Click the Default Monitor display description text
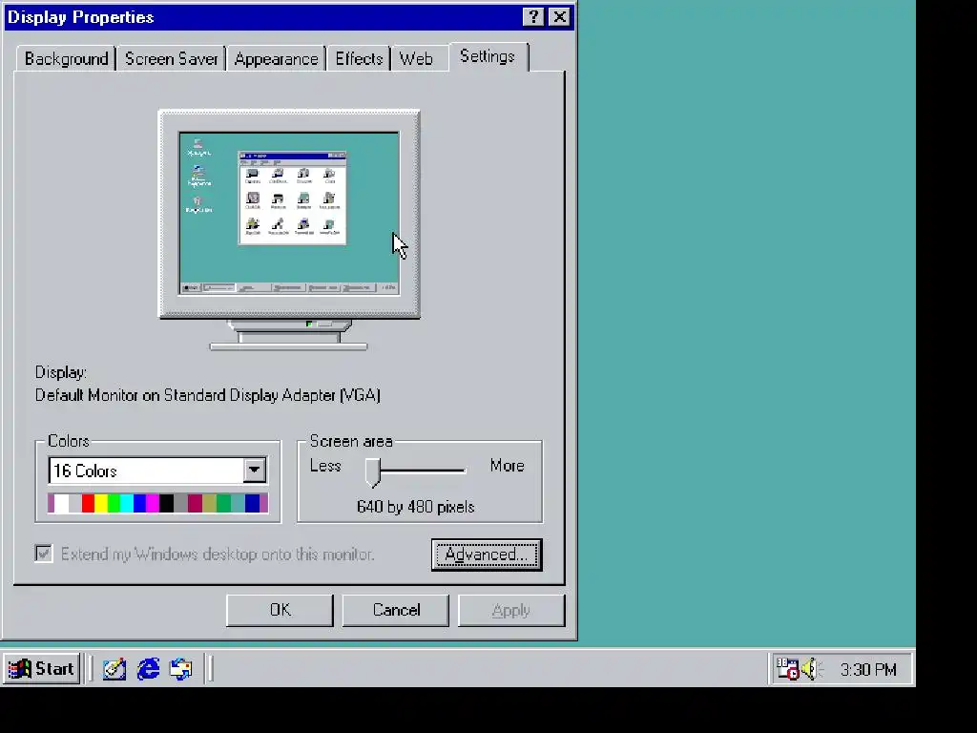This screenshot has height=733, width=977. pyautogui.click(x=207, y=395)
